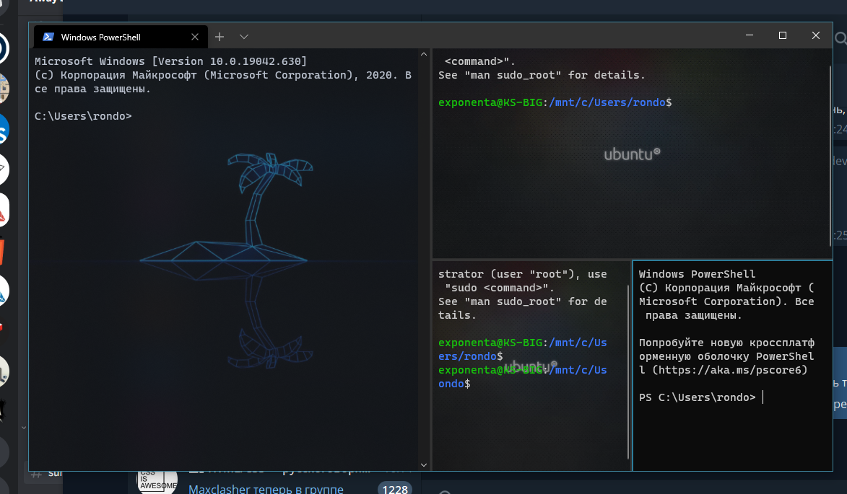Click the last "ondo$" prompt in lower Ubuntu pane
847x494 pixels.
[454, 384]
